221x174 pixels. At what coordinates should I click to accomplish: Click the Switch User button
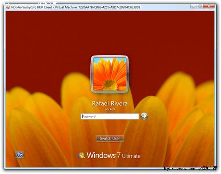click(110, 139)
